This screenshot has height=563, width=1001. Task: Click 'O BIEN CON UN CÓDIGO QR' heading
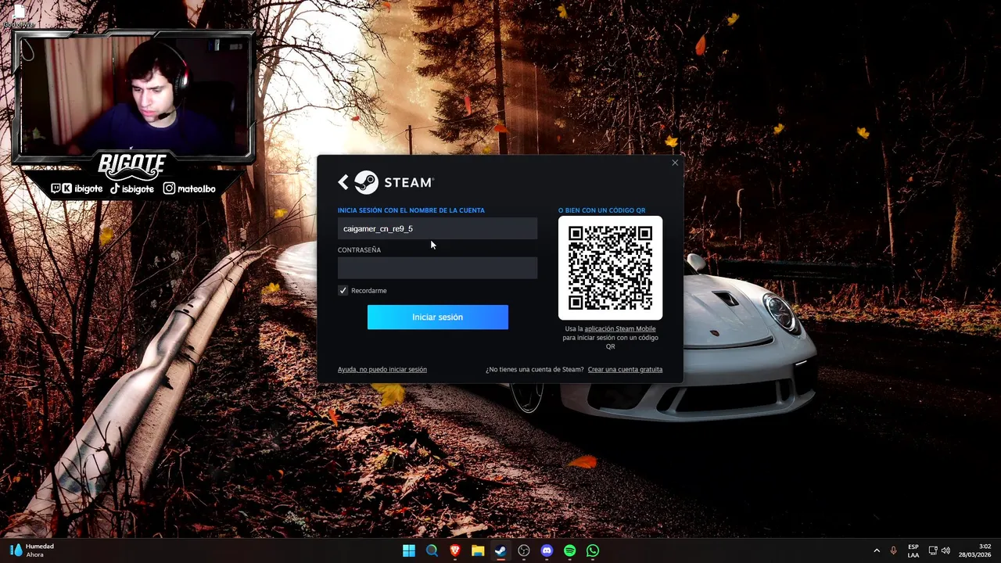(601, 210)
